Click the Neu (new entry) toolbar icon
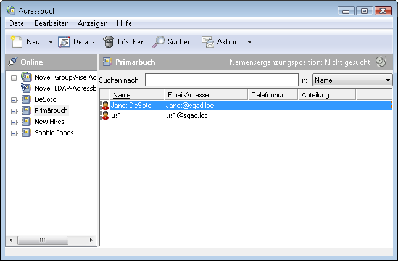Viewport: 398px width, 261px height. (17, 42)
